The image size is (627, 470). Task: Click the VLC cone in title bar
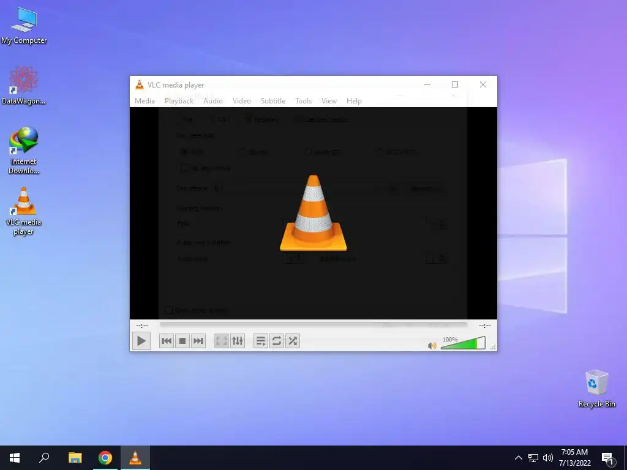140,84
